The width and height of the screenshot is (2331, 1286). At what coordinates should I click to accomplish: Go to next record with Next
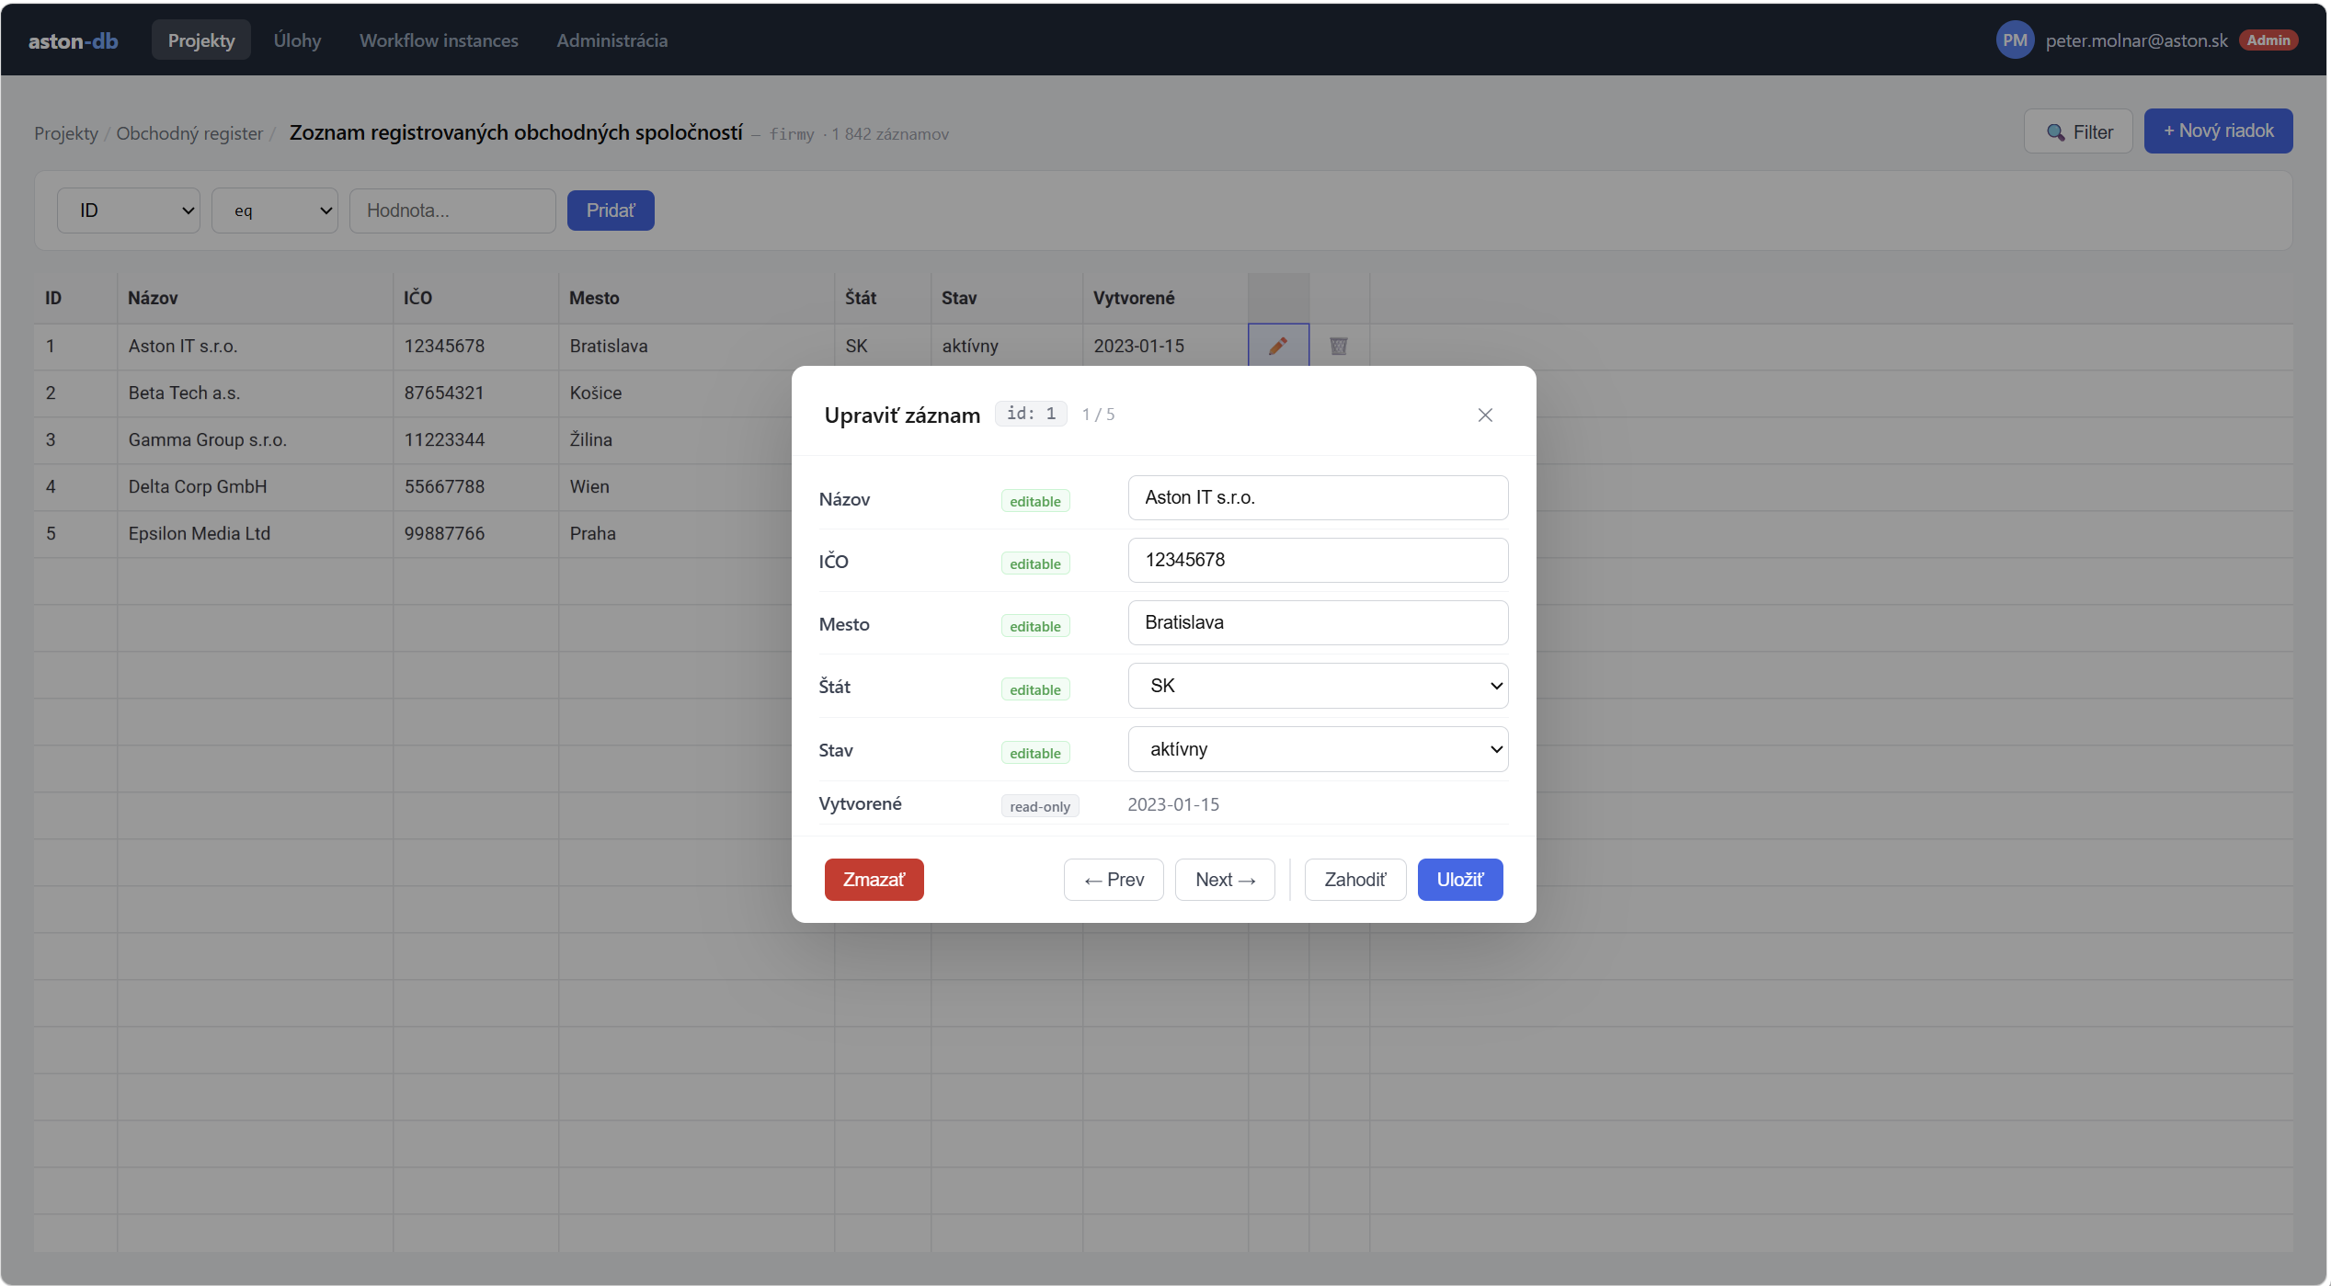click(1225, 880)
